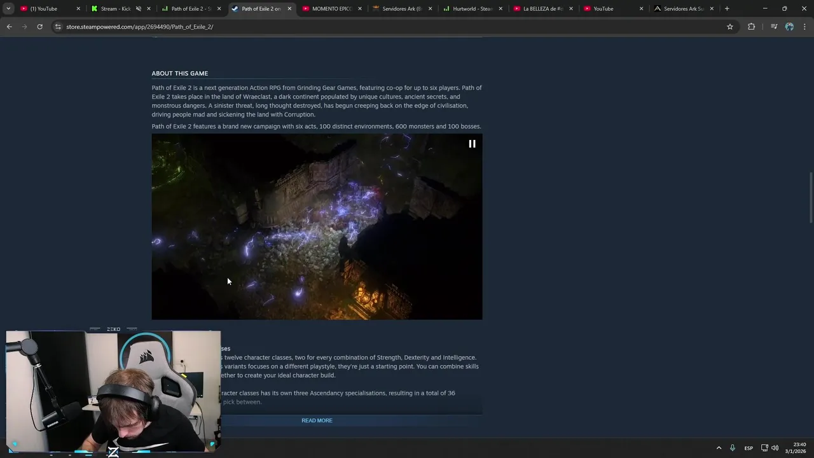Pause the embedded gameplay video

[x=472, y=144]
